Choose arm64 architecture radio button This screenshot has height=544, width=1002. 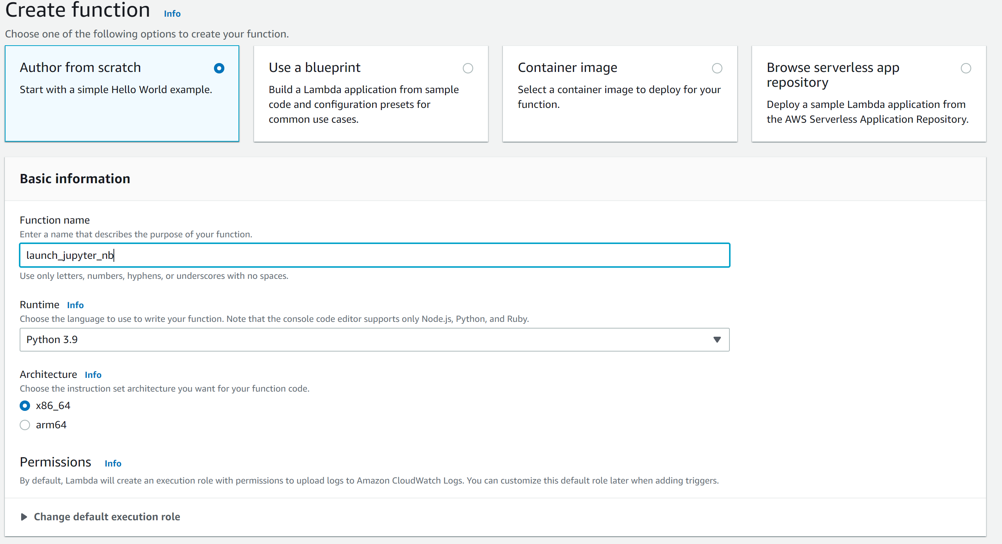(25, 425)
